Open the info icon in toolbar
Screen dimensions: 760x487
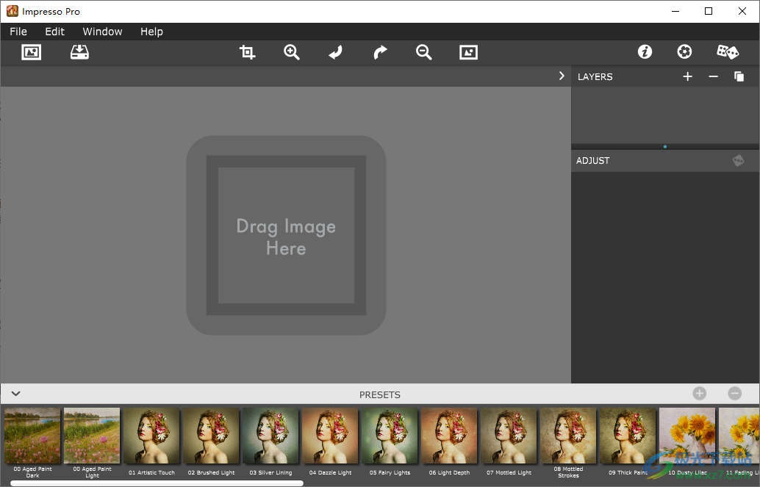[x=645, y=52]
